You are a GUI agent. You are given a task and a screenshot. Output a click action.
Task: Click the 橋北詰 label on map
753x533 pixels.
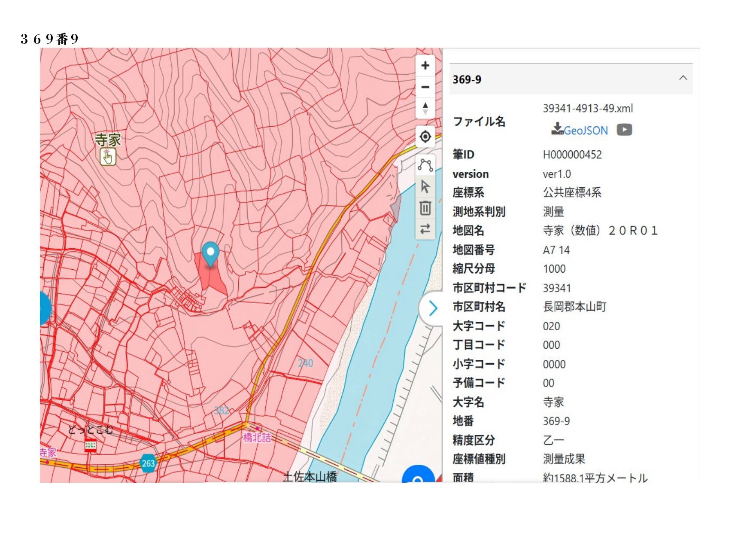point(257,437)
